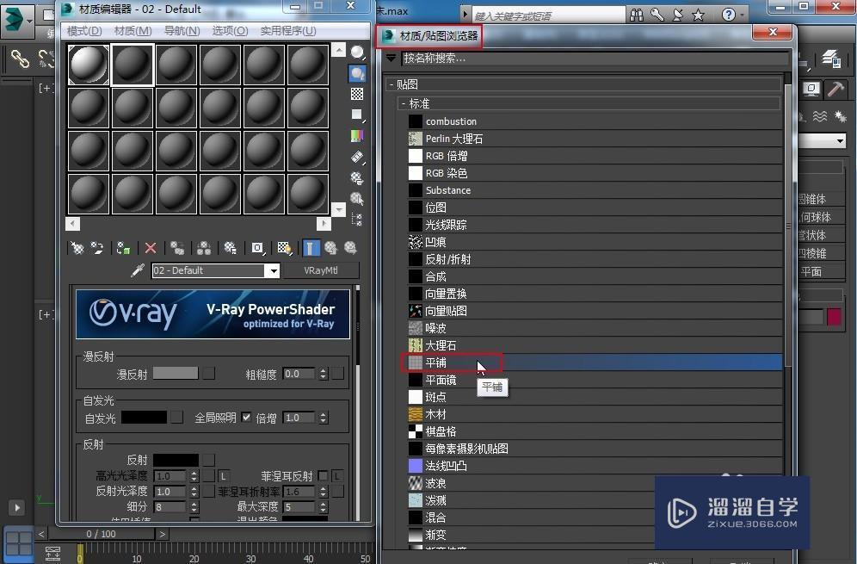Open the 实用程序(U) menu
Viewport: 857px width, 564px height.
(288, 31)
